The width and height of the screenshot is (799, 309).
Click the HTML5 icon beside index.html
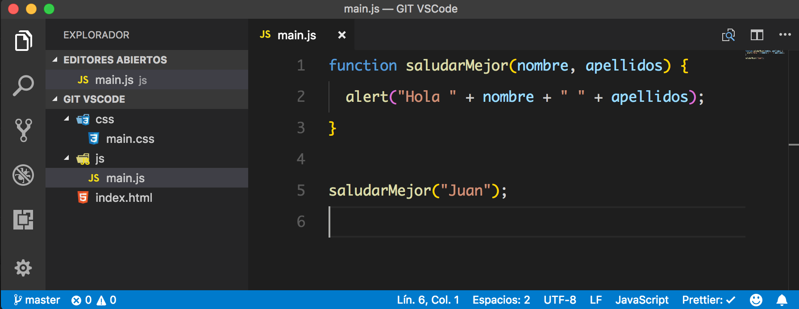tap(83, 197)
